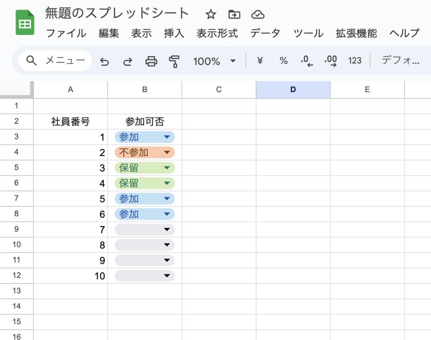Open the 挿入 menu
Viewport: 431px width, 340px height.
click(x=174, y=33)
